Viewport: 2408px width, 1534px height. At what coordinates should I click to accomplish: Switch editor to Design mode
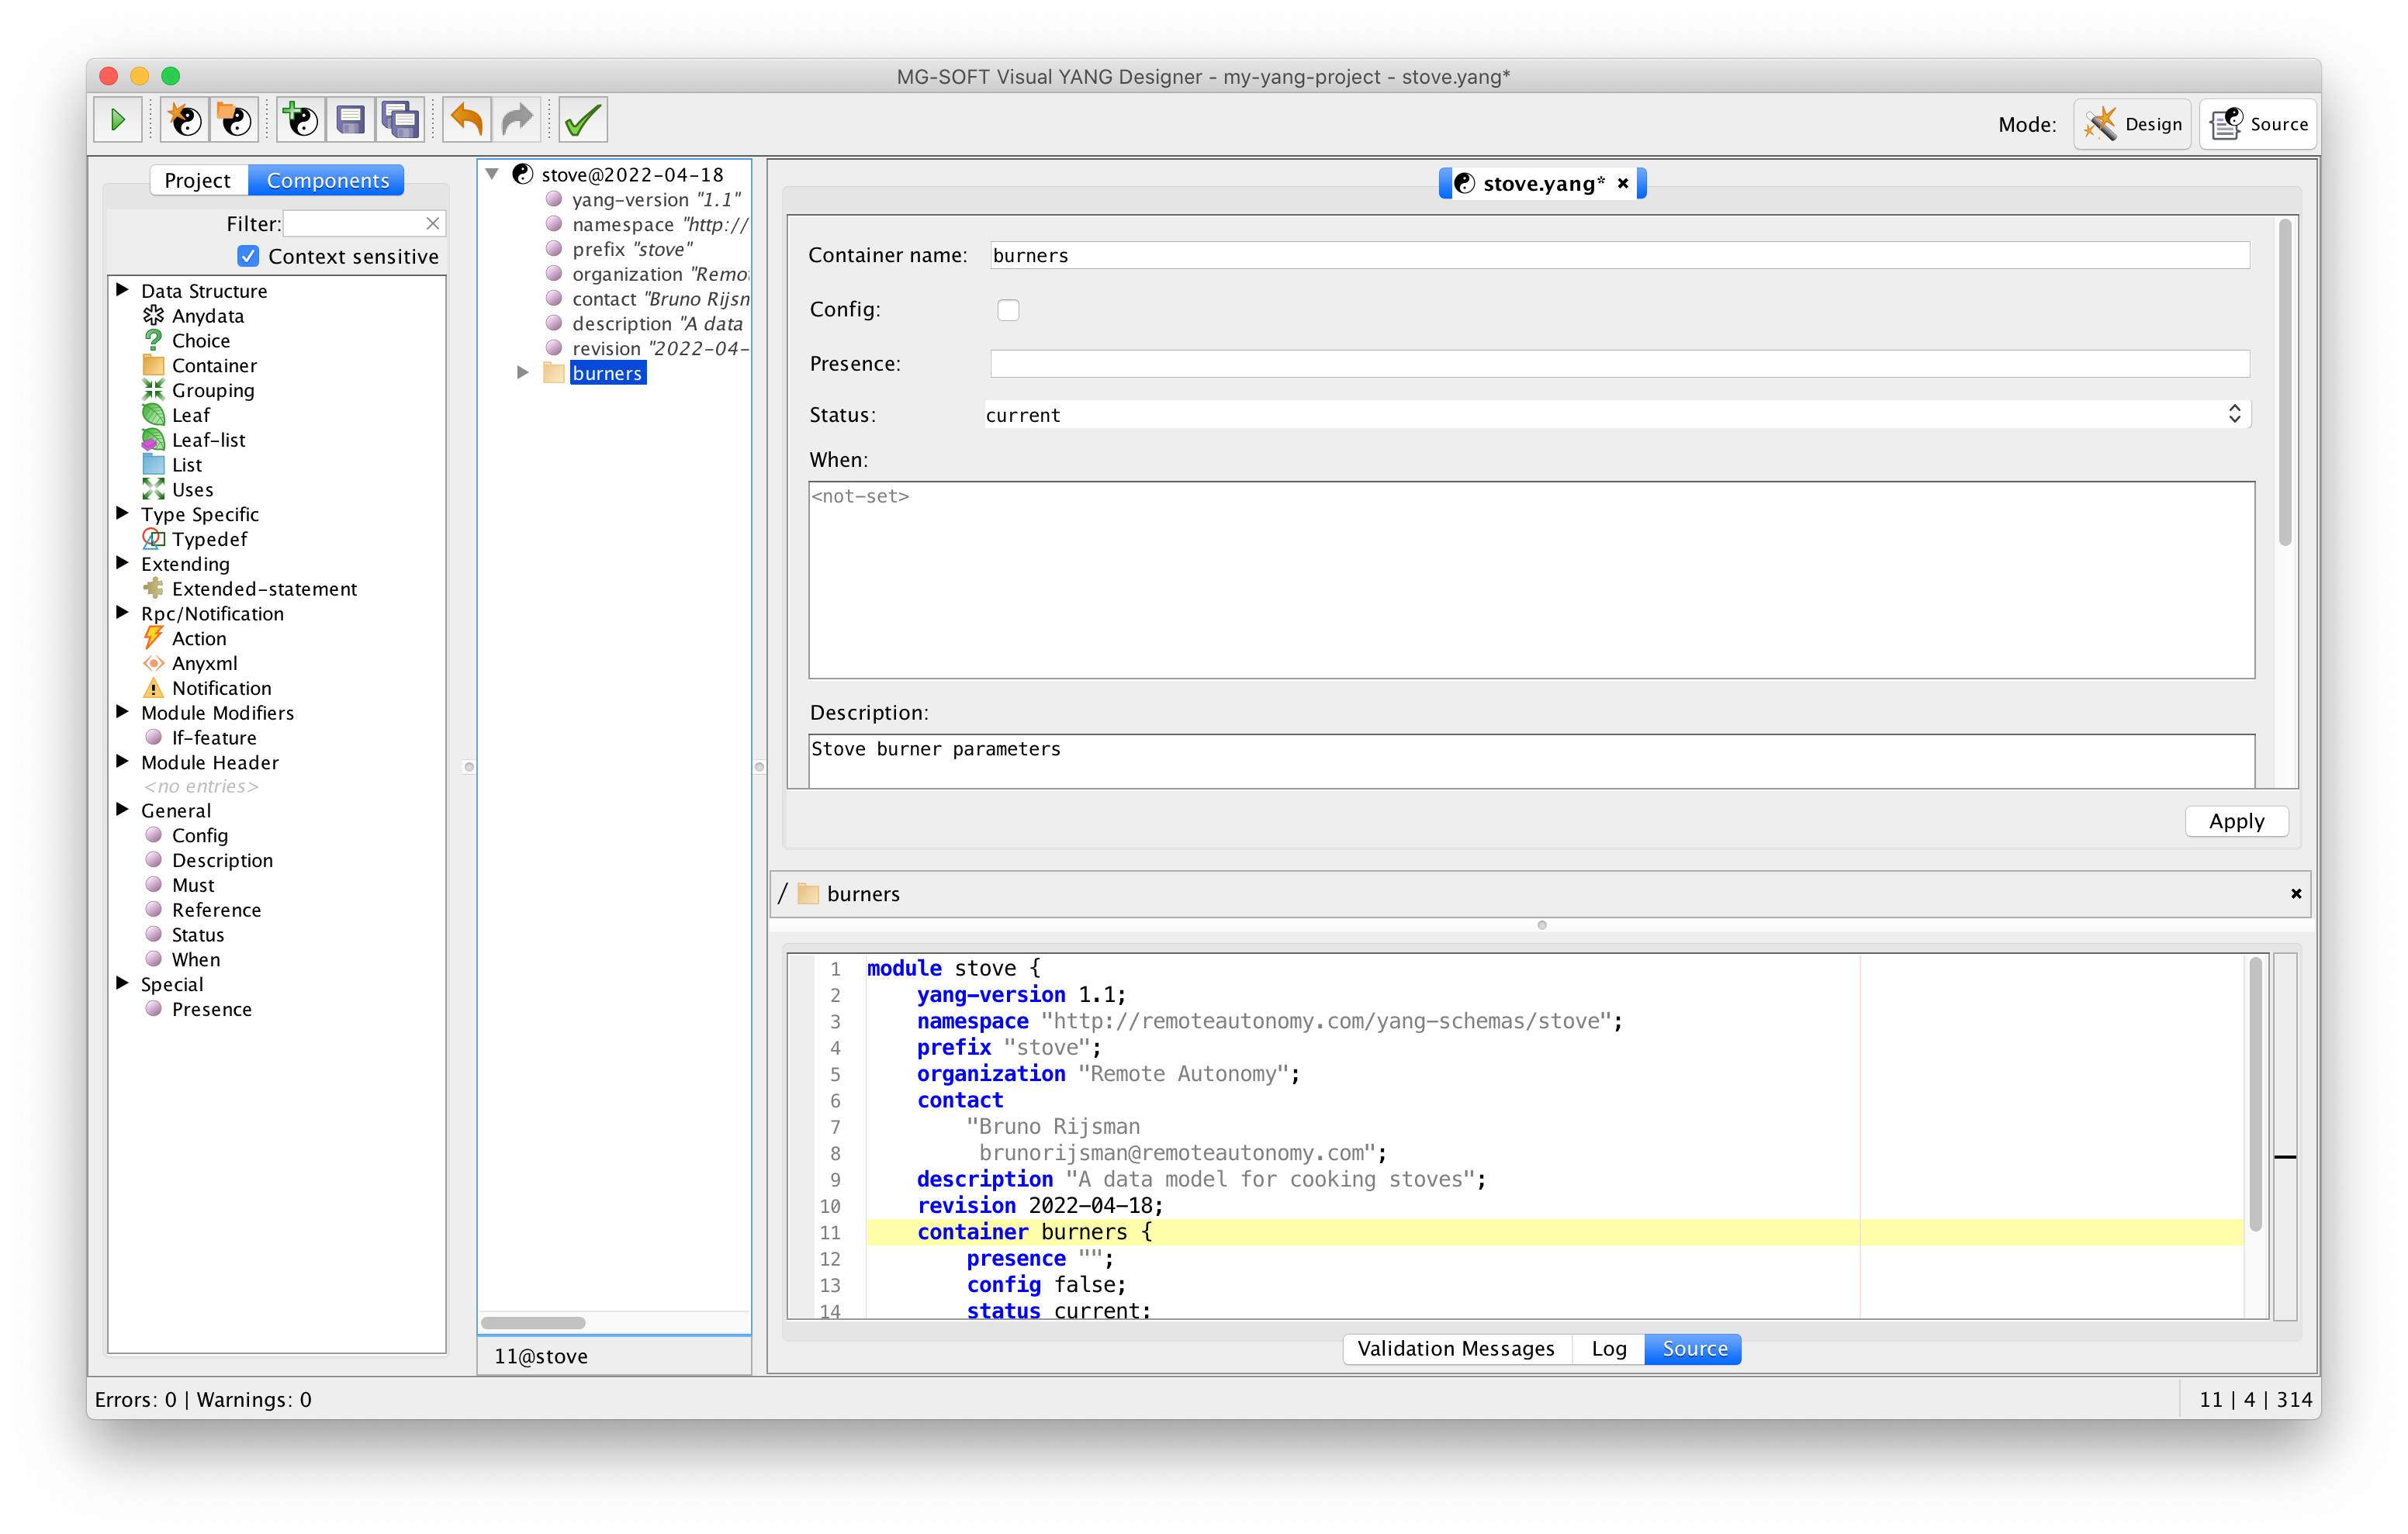click(x=2132, y=123)
